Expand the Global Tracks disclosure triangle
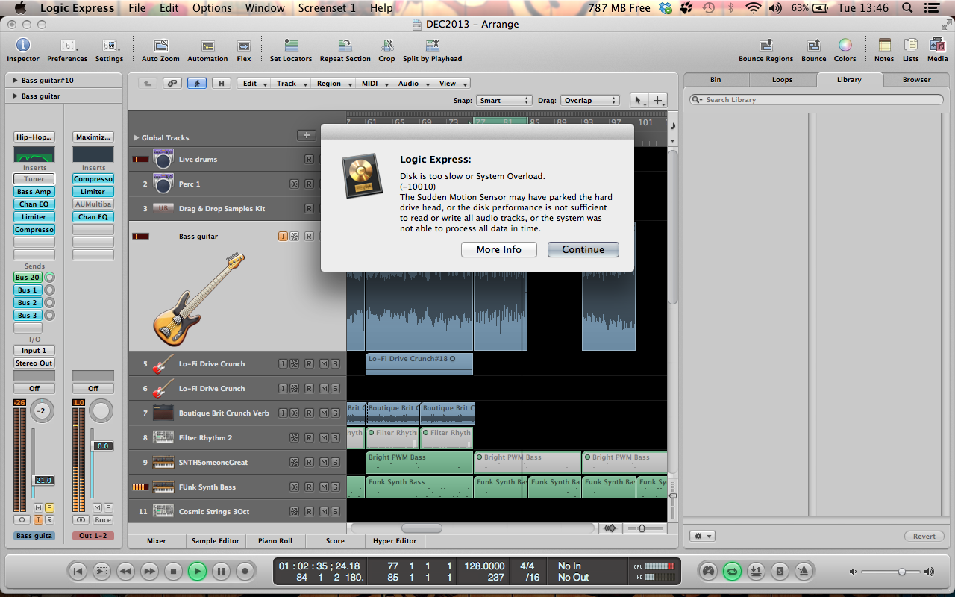The width and height of the screenshot is (955, 597). (x=136, y=138)
